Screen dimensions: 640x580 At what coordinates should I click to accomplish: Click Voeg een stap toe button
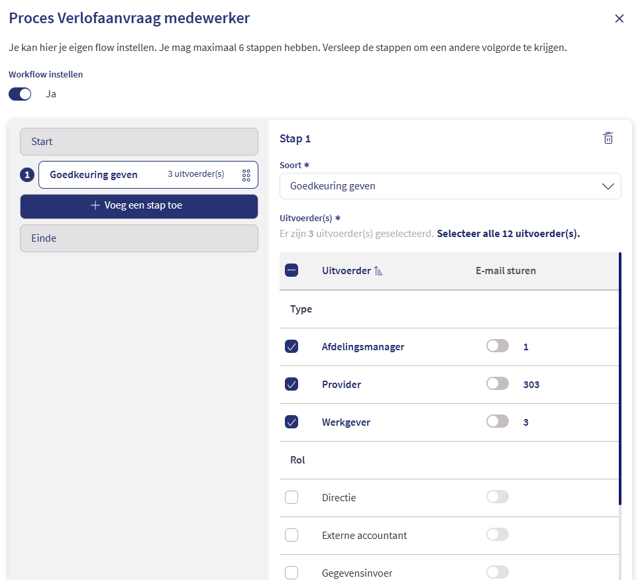point(139,206)
